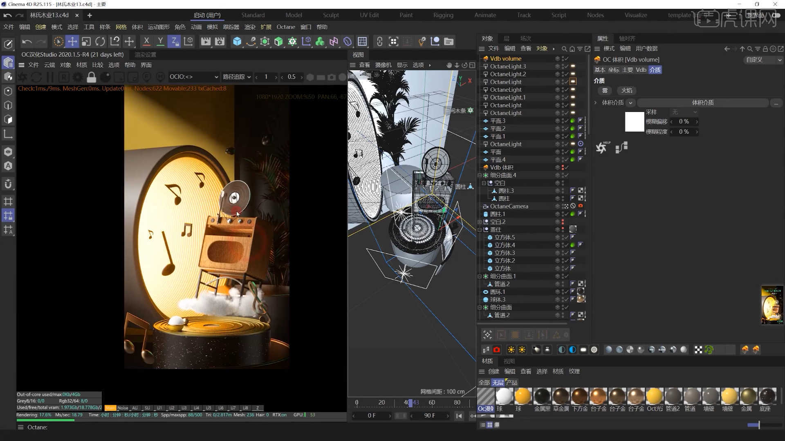785x441 pixels.
Task: Open Edit Render Settings icon
Action: click(220, 41)
